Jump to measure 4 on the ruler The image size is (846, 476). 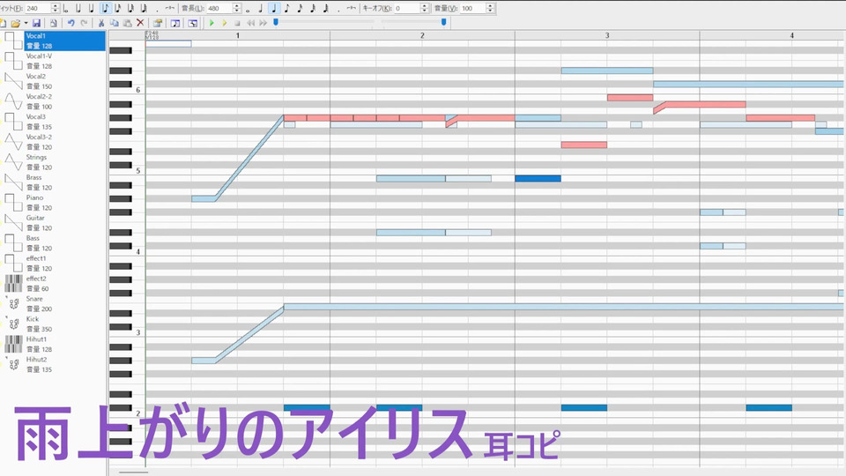[x=792, y=35]
